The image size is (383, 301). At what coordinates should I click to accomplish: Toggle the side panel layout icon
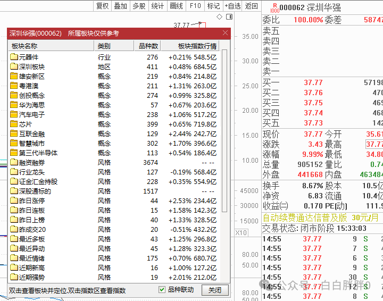pos(229,17)
